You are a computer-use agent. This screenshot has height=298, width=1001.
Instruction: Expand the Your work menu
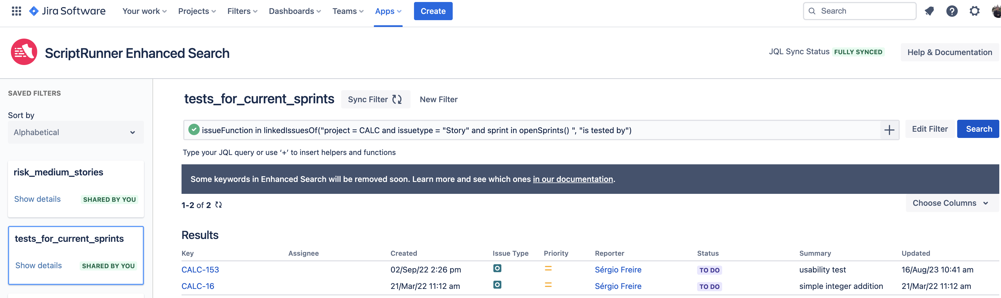(145, 11)
